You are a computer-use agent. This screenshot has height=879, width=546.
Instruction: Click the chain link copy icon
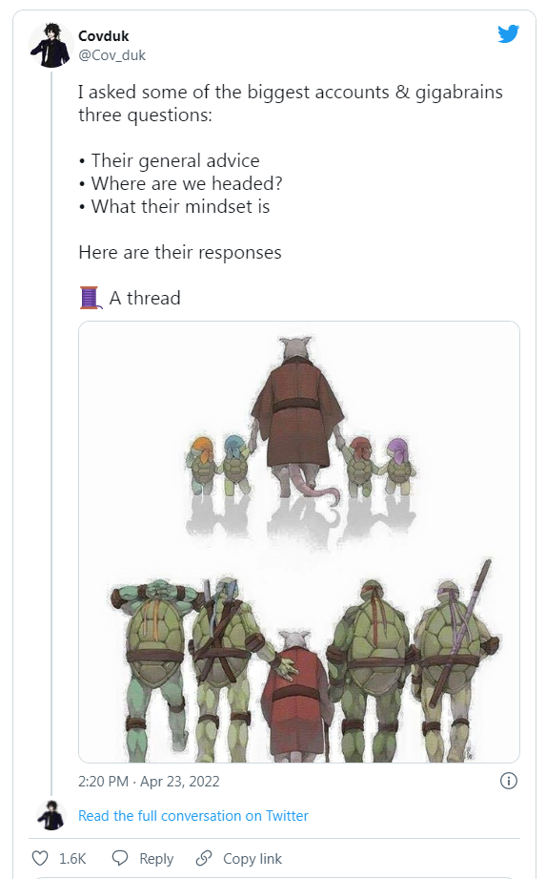pos(204,858)
